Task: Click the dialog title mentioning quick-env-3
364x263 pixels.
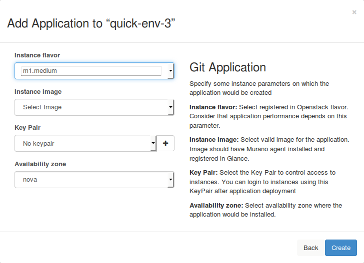Action: pos(90,23)
